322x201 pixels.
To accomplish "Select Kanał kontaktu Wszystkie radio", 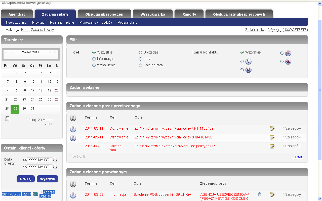I will [242, 53].
